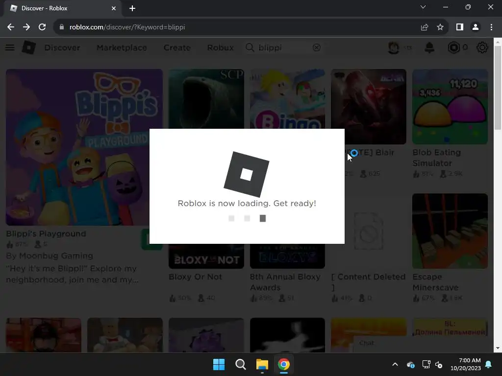Expand the Chrome tab search chevron
This screenshot has height=376, width=502.
point(423,7)
